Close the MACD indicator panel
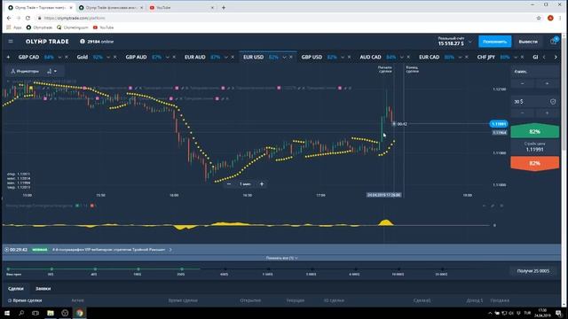Screen dimensions: 568x319 [x=501, y=206]
